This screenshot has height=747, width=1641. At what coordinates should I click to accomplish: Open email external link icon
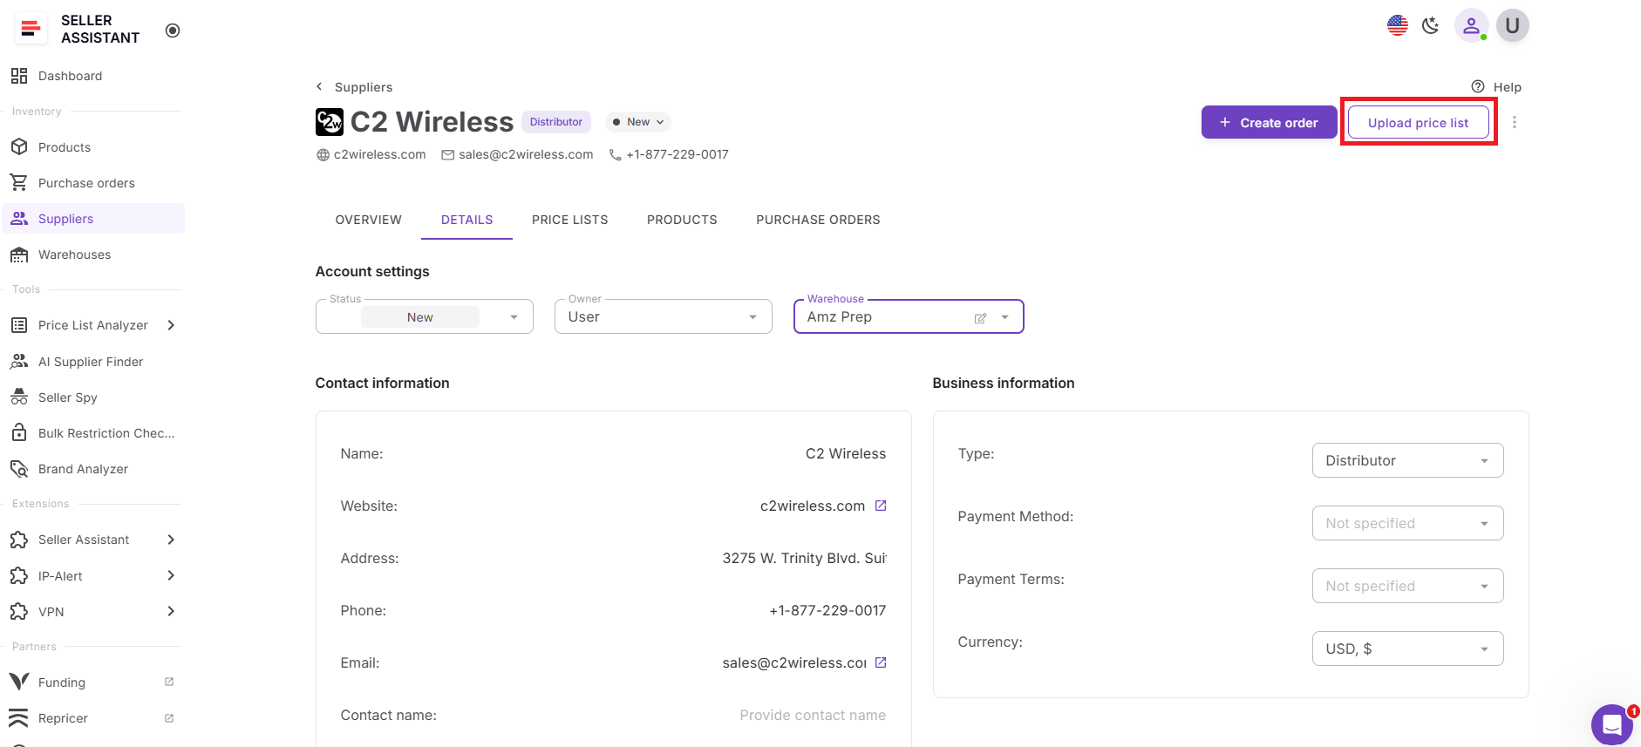881,662
